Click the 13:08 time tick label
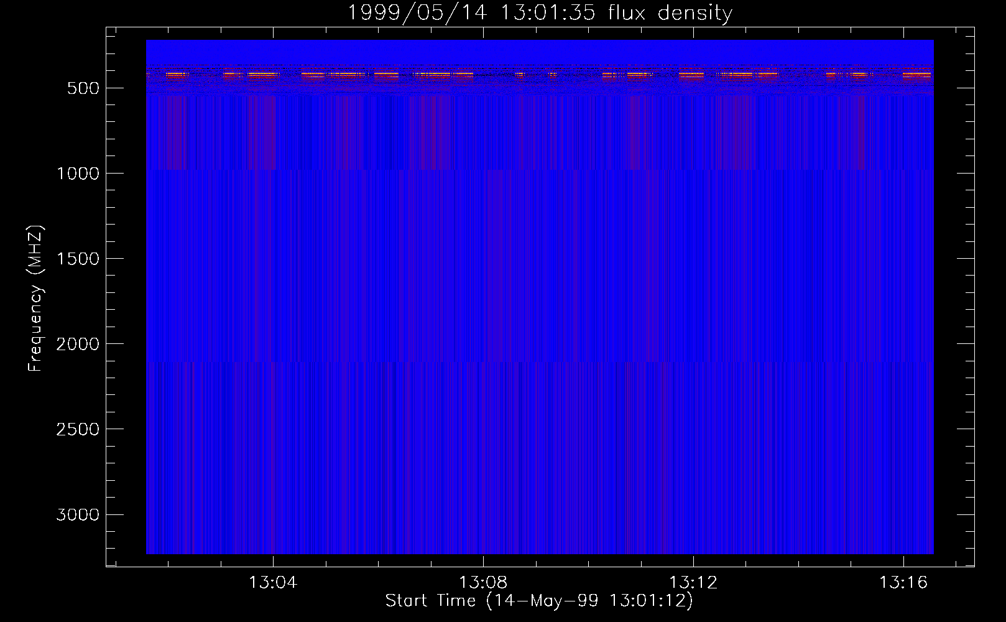 (x=483, y=583)
